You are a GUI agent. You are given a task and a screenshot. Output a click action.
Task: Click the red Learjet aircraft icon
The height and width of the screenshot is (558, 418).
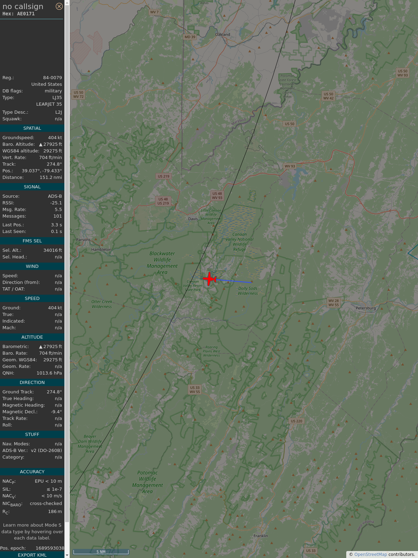point(210,279)
